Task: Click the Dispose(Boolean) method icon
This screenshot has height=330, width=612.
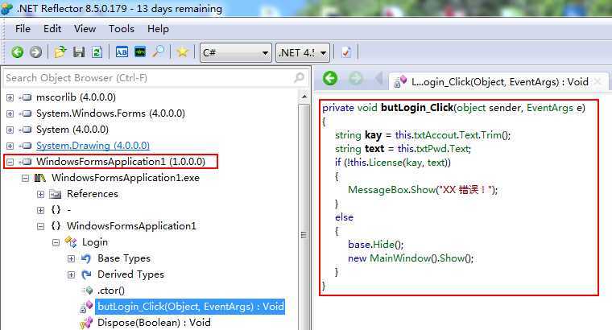Action: point(86,323)
